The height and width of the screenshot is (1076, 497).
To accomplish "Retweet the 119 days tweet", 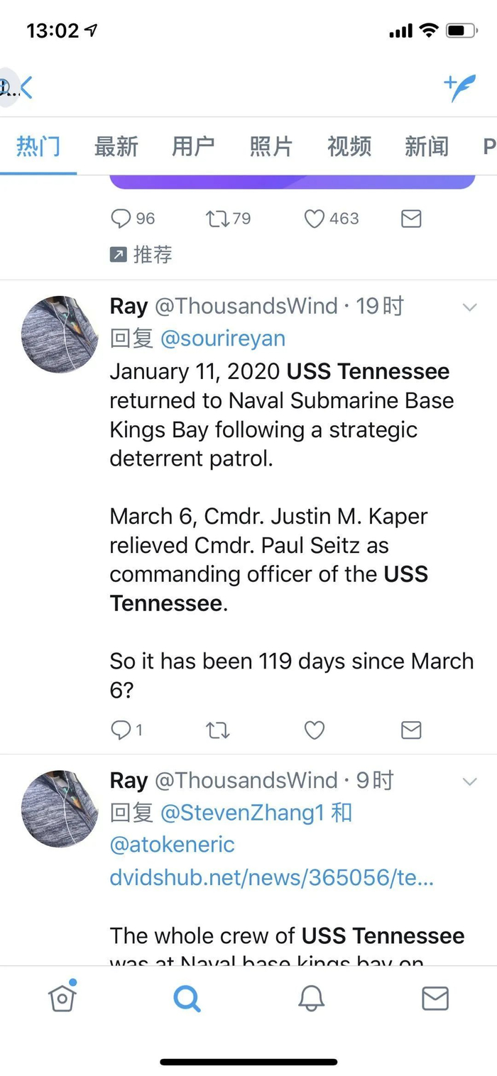I will (x=218, y=730).
